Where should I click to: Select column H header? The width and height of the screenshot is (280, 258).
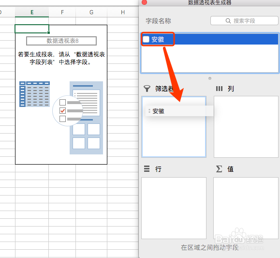(123, 12)
